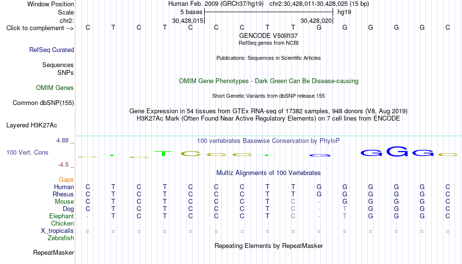
Task: Click '100 vertebrates Basewise Conservation by PhyloP' title
Action: point(268,141)
